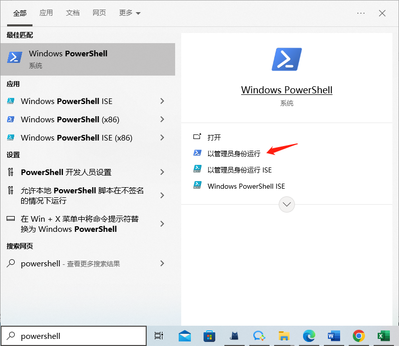Viewport: 399px width, 346px height.
Task: Switch to the 应用 tab
Action: point(46,13)
